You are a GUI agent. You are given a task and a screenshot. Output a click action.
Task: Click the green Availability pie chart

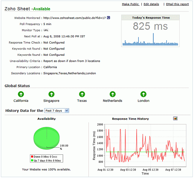[47, 138]
